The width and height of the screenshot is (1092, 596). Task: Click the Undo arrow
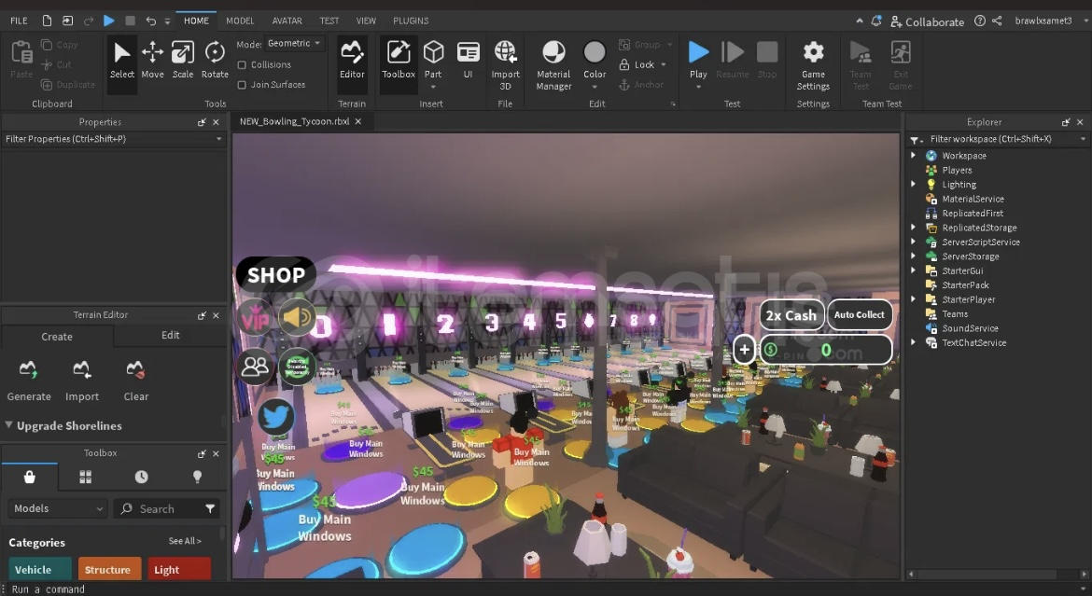click(150, 21)
